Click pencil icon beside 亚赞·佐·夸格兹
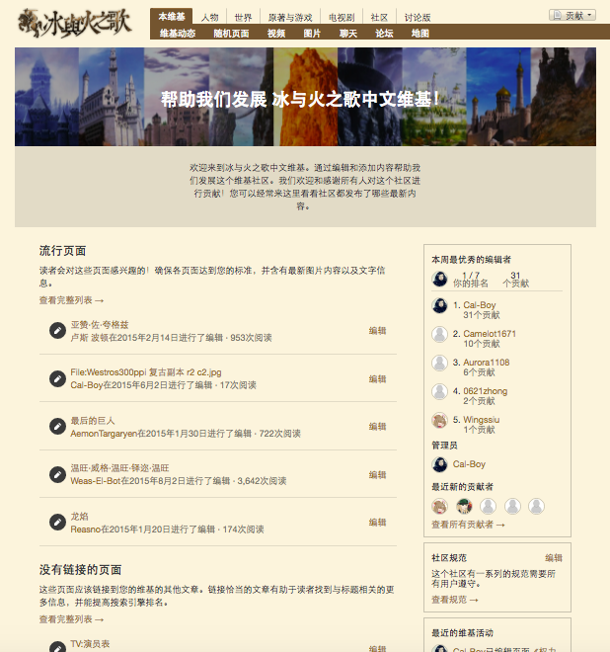Viewport: 610px width, 652px height. click(58, 331)
